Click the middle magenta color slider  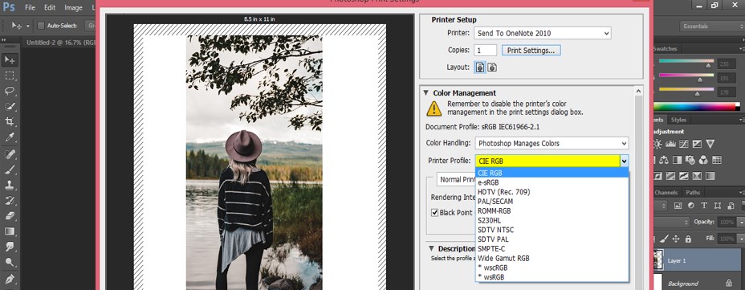tap(686, 76)
